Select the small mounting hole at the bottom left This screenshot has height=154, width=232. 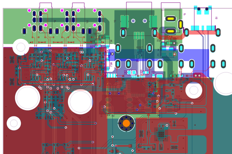click(x=14, y=123)
